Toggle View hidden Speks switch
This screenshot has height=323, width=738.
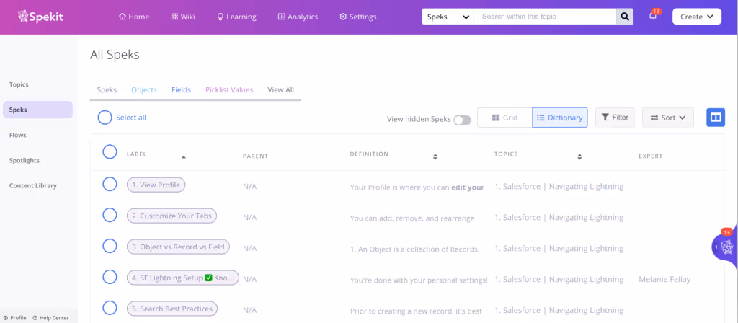462,120
